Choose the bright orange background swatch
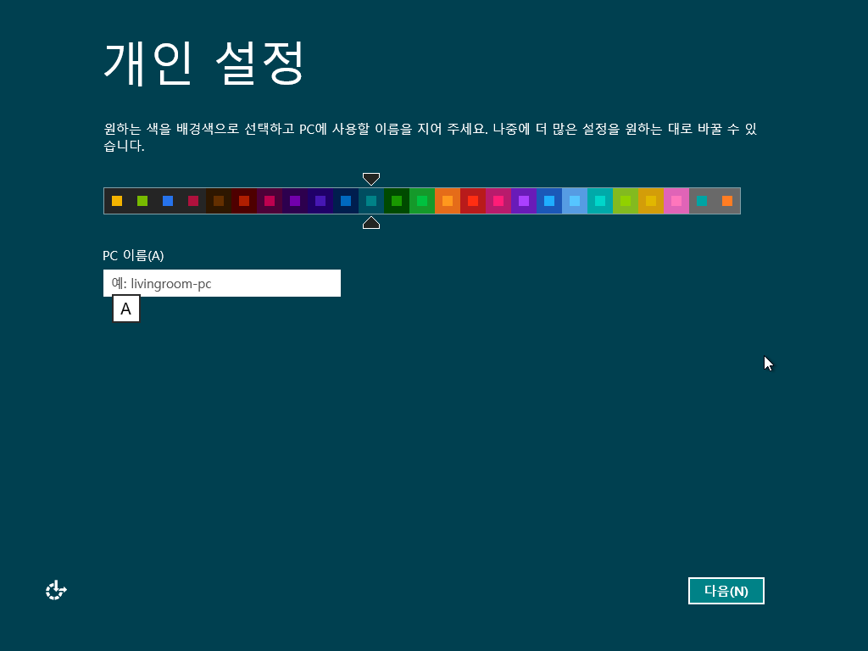Image resolution: width=868 pixels, height=651 pixels. pyautogui.click(x=448, y=201)
